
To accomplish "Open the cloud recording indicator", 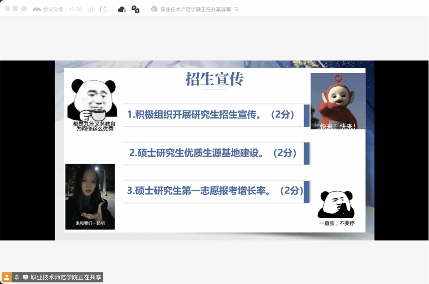I will click(122, 9).
